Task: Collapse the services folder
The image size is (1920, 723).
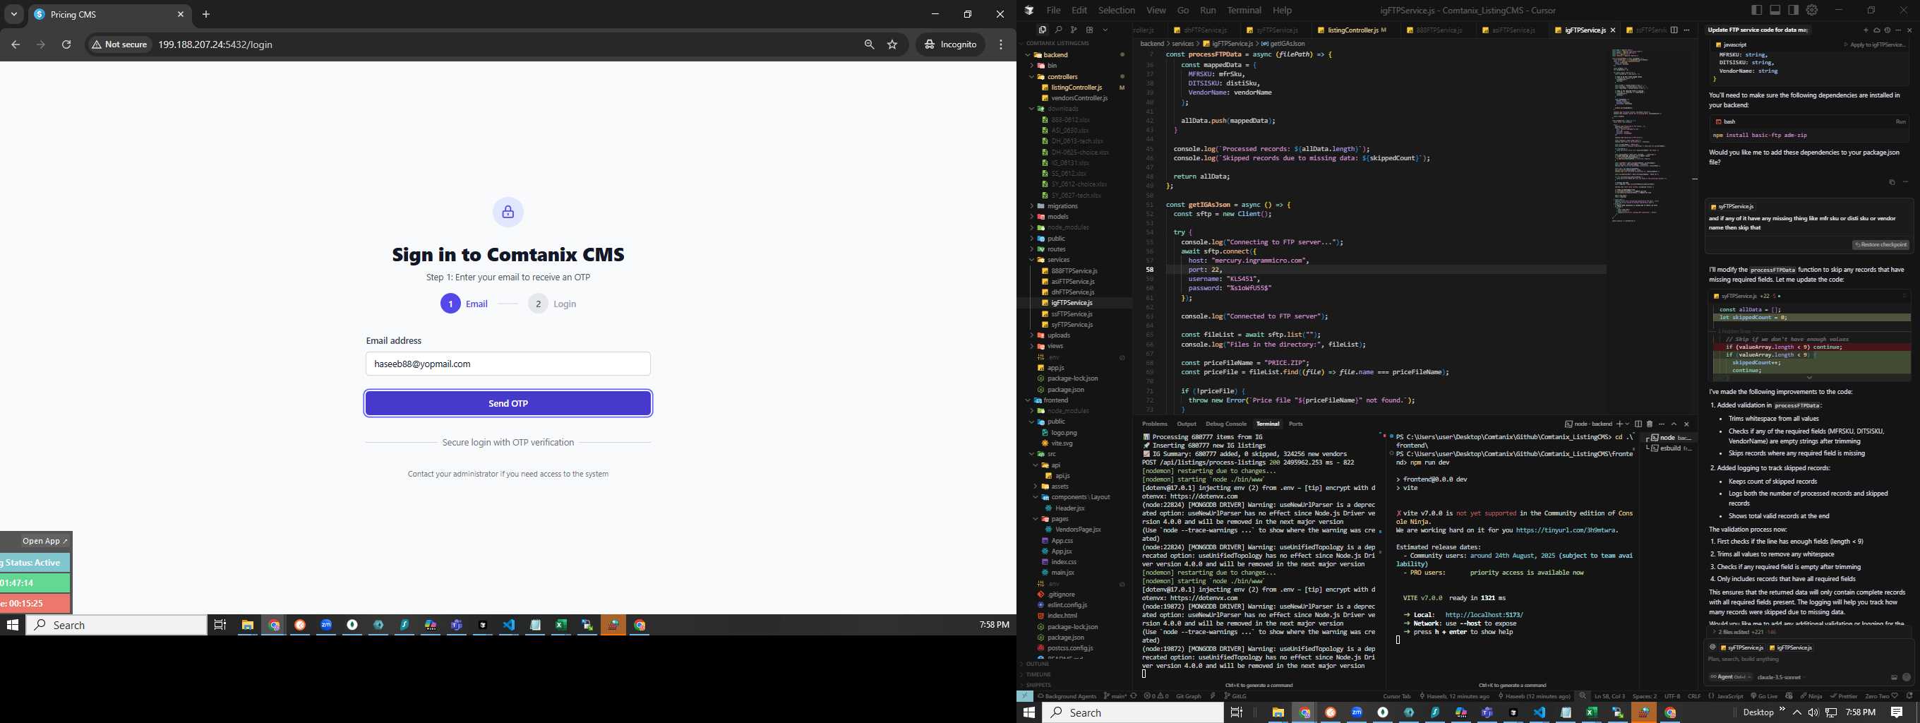Action: tap(1075, 260)
